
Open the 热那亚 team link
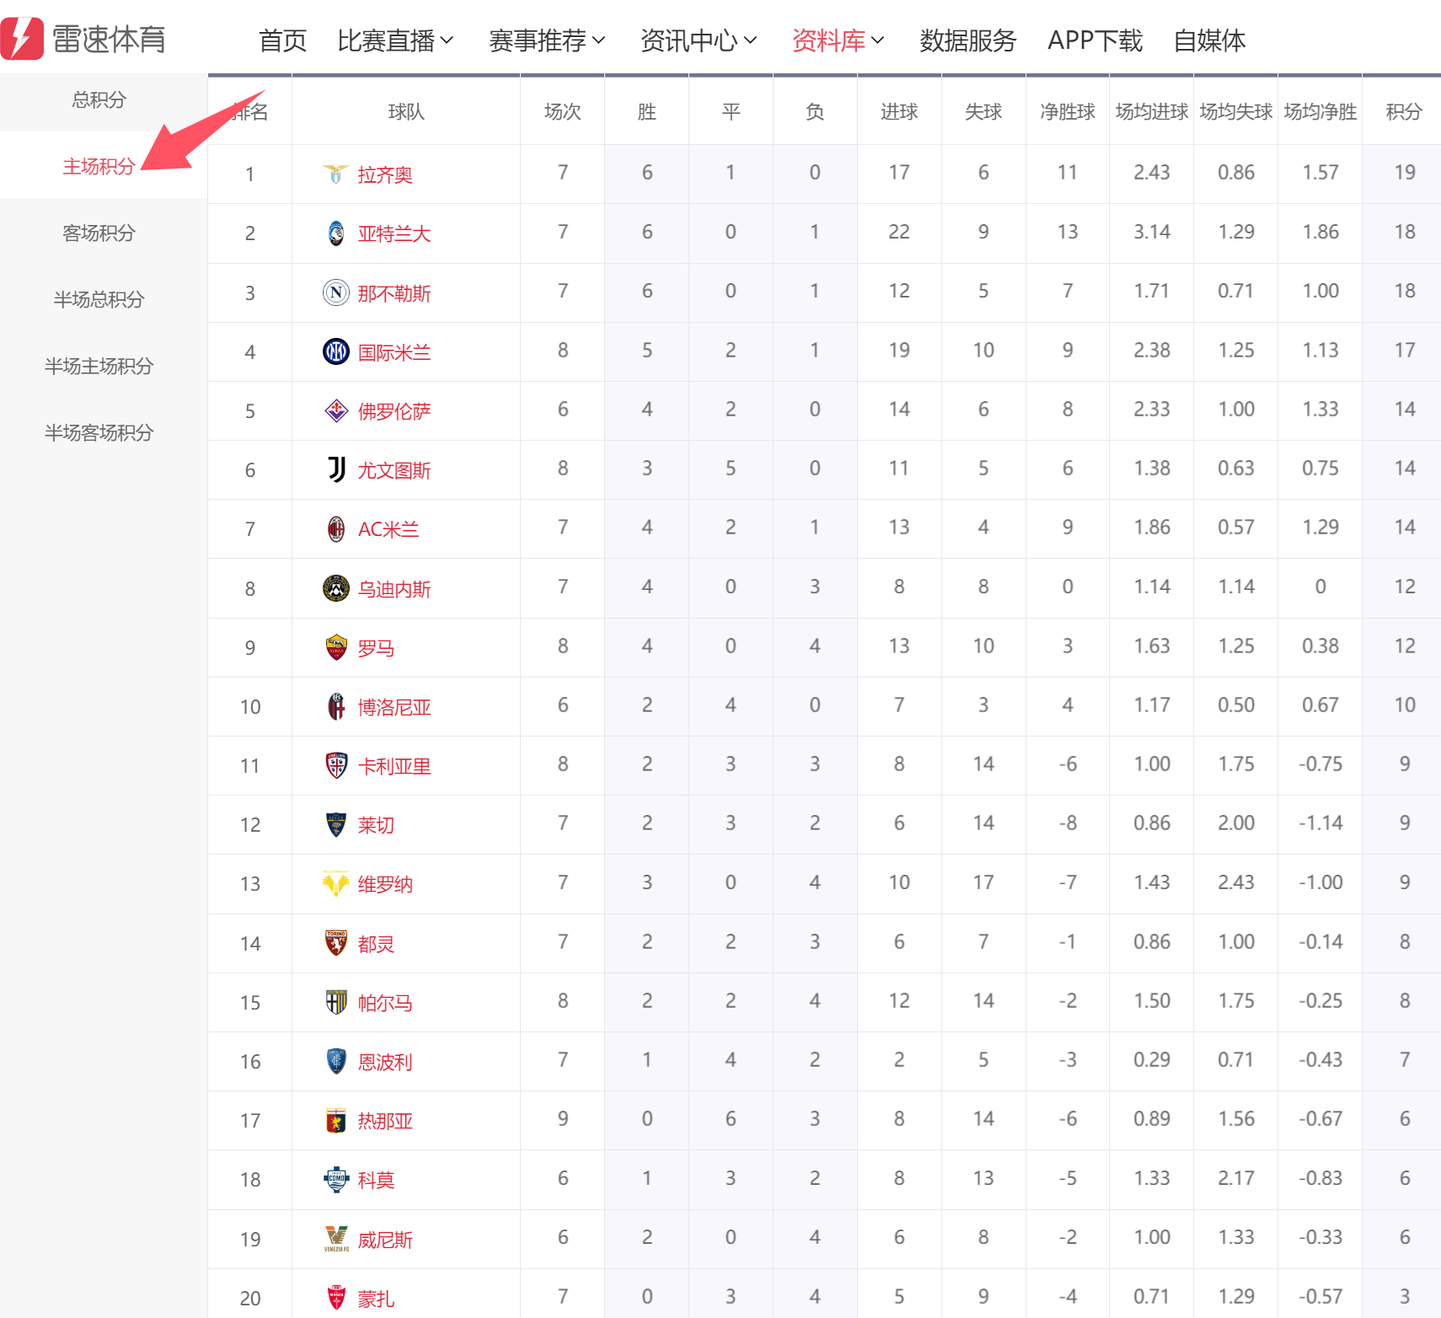click(385, 1121)
